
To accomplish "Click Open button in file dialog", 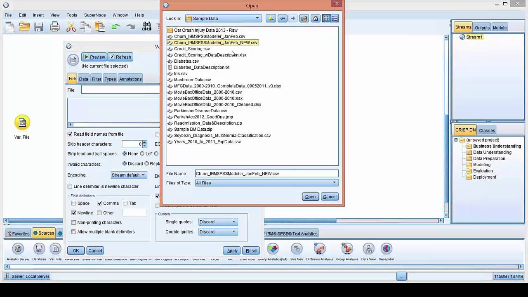I will (310, 197).
